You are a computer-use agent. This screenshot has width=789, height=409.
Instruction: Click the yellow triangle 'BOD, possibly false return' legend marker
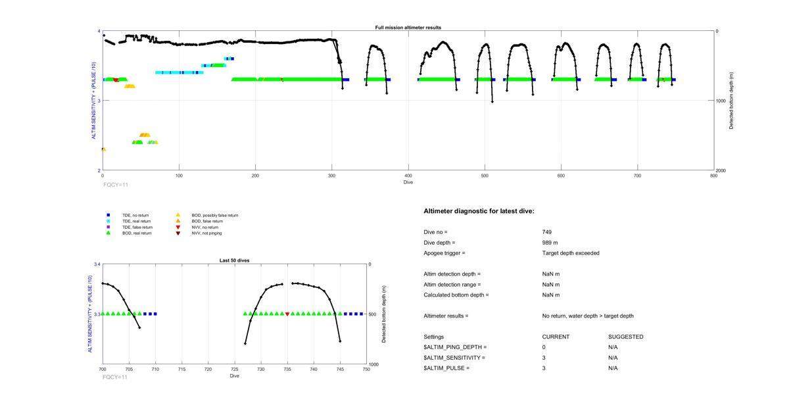point(178,215)
